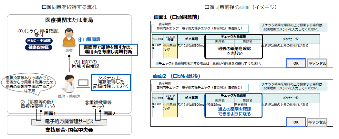Click the 電子処方箋管理サービス bar
The image size is (339, 139).
point(69,122)
